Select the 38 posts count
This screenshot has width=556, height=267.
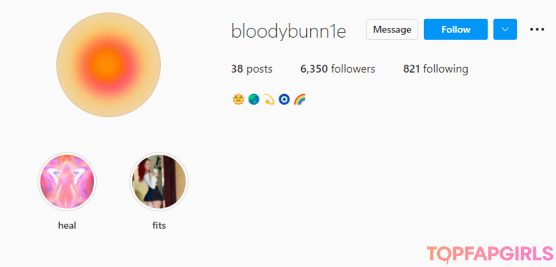(x=252, y=69)
